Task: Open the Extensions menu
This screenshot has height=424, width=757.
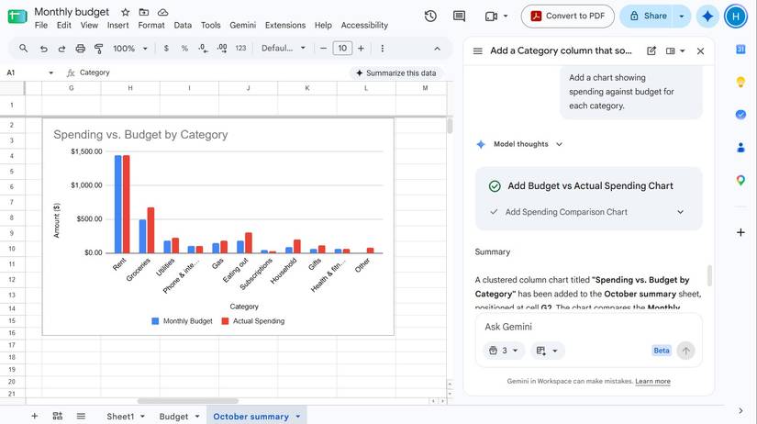Action: coord(285,25)
